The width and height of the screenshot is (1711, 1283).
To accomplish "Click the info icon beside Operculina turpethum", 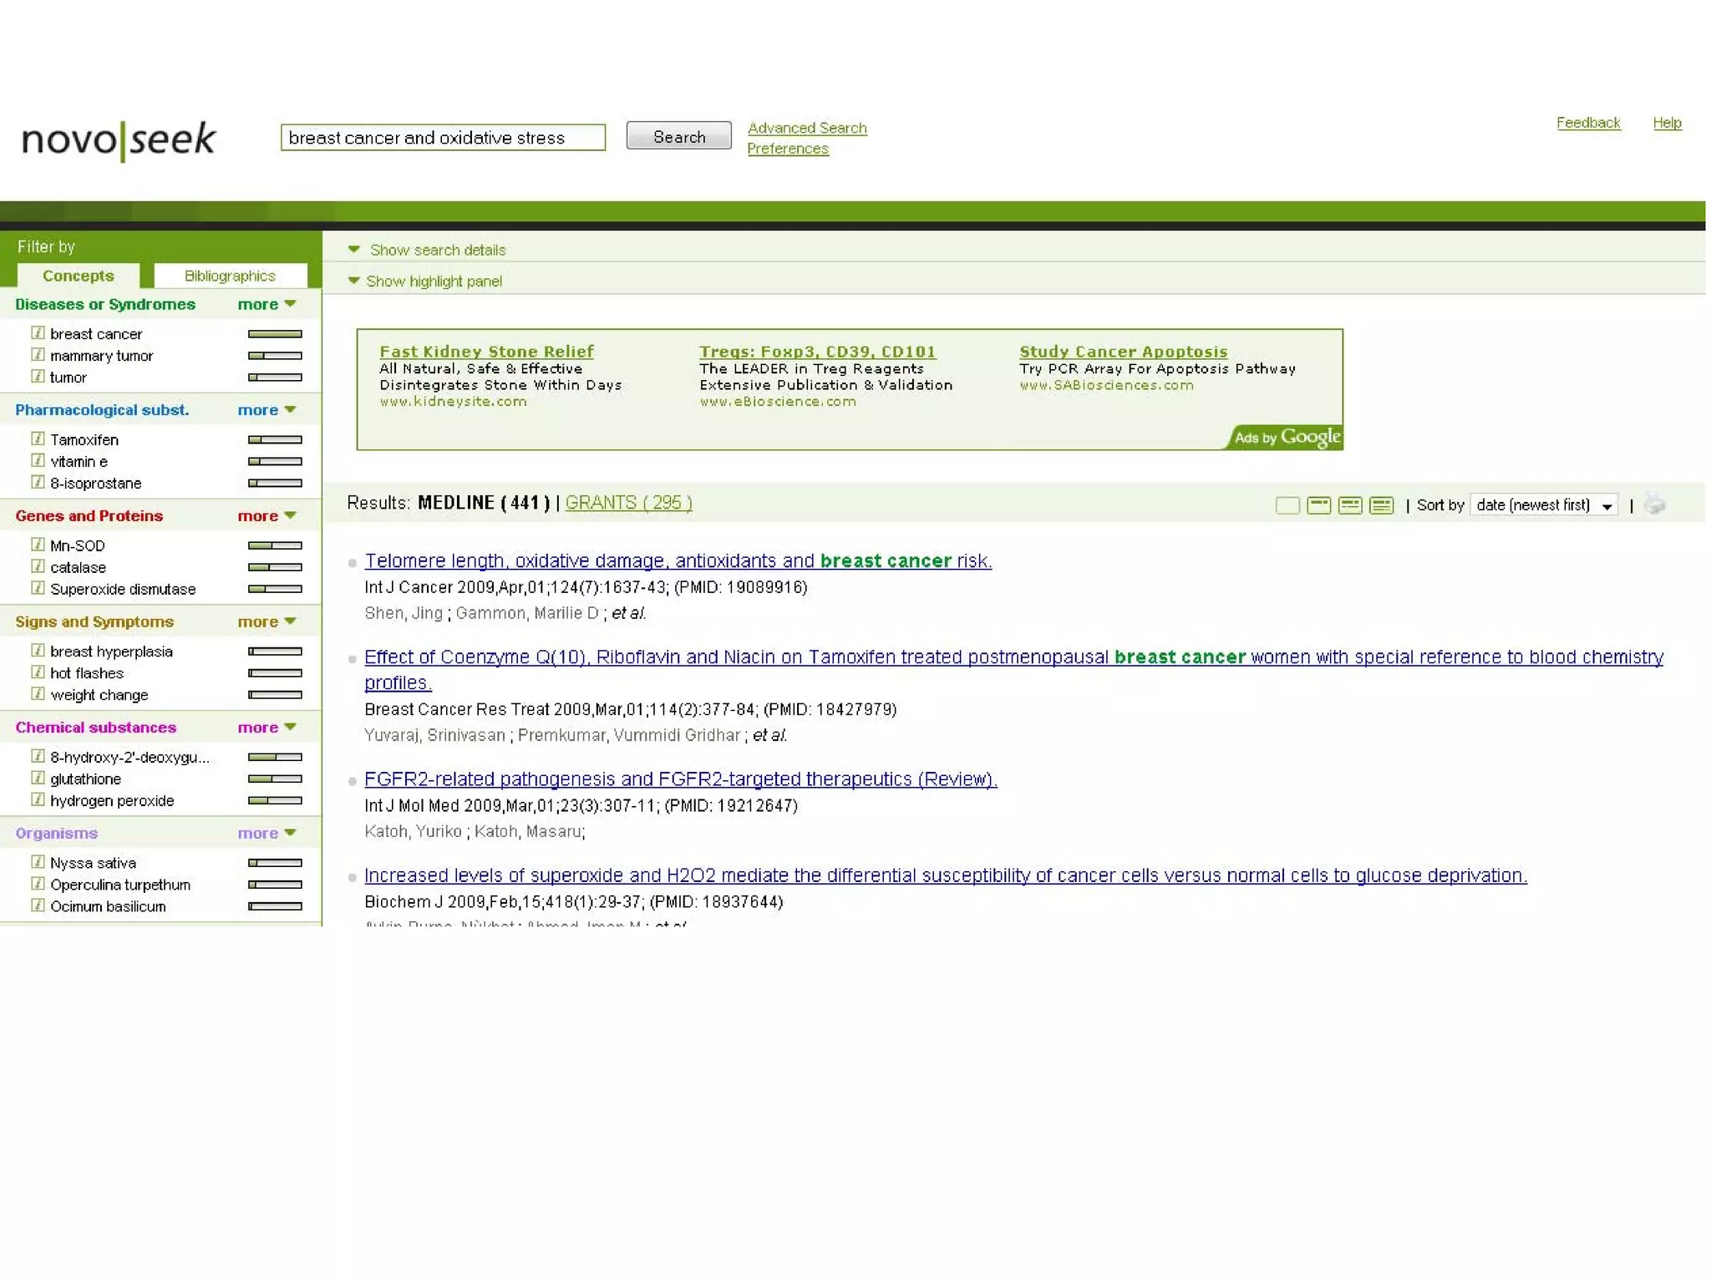I will coord(38,884).
